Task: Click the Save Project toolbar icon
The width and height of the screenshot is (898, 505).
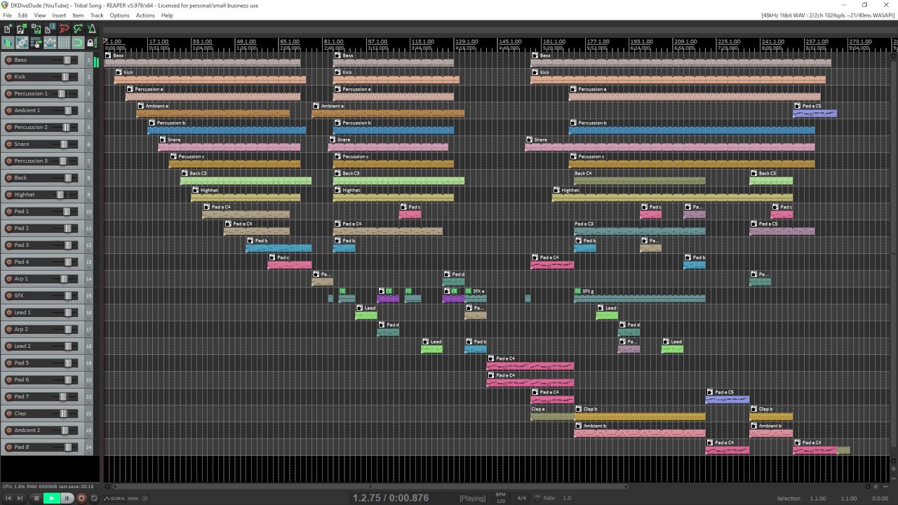Action: pos(36,29)
